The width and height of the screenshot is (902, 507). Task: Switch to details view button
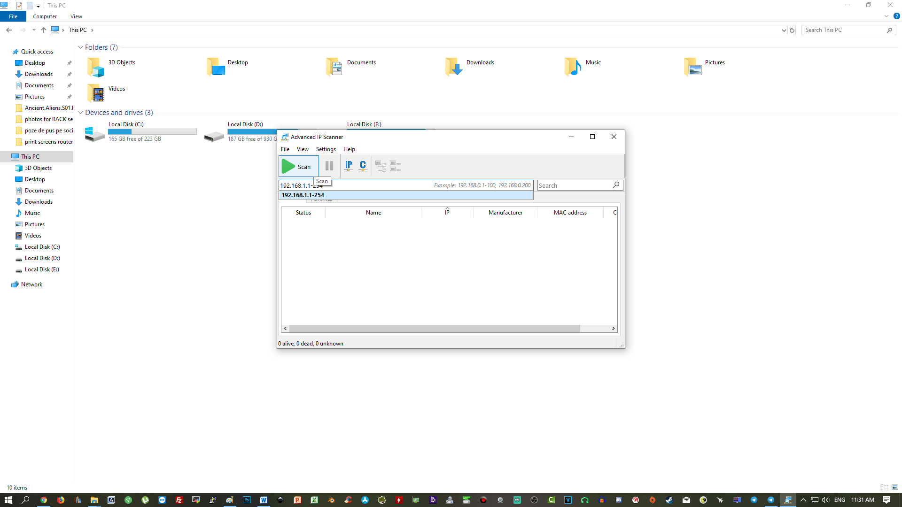885,487
